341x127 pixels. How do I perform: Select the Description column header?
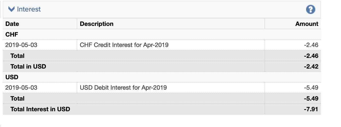97,24
